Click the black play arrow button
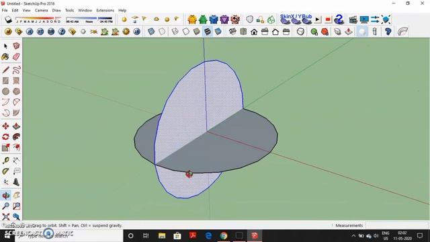This screenshot has height=242, width=430. (318, 19)
